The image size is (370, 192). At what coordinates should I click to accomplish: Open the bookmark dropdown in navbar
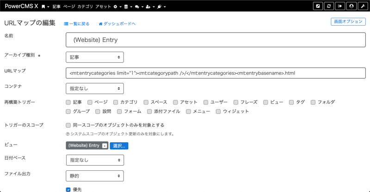click(45, 7)
